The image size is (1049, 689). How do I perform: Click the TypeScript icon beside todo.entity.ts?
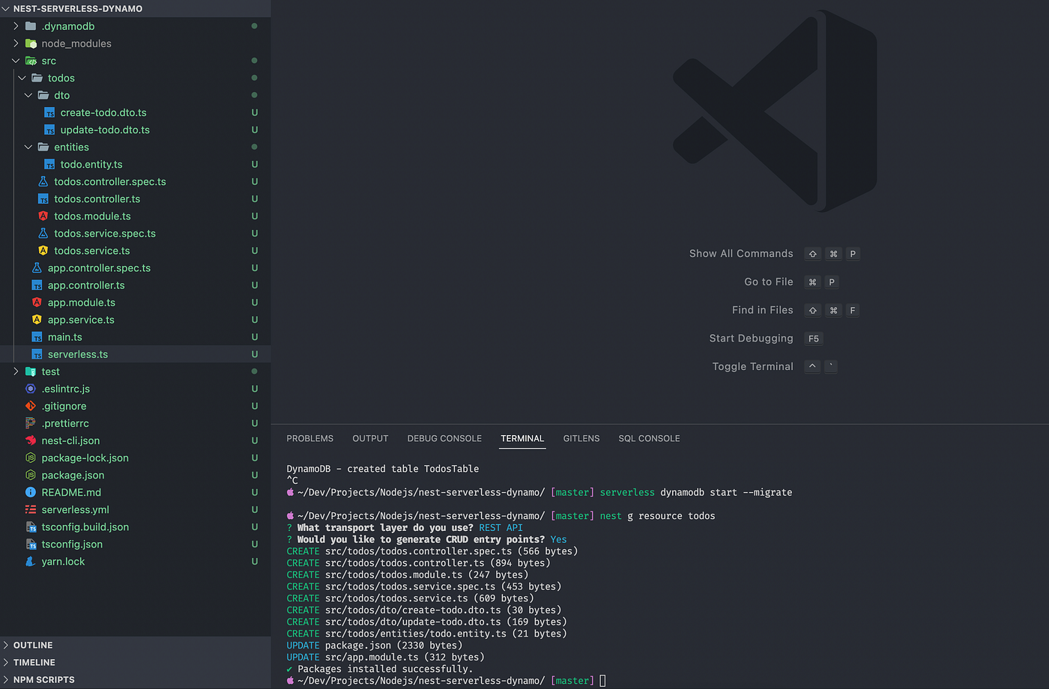pos(49,164)
